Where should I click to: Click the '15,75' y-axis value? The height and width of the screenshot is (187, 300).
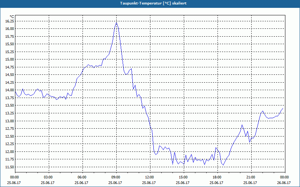(x=10, y=36)
